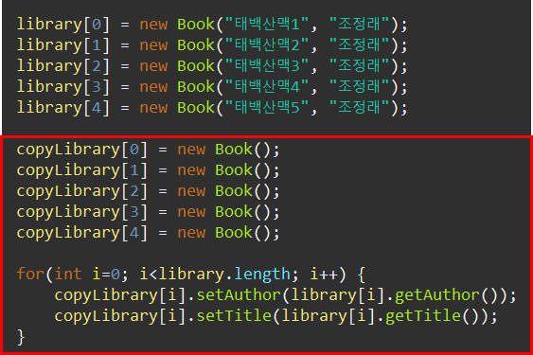Click 'library.length' in the loop condition
Viewport: 533px width, 355px height.
click(224, 275)
